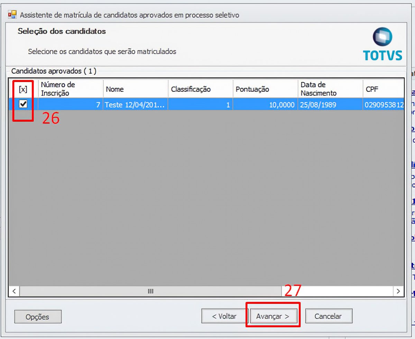
Task: Click the TOTVS logo
Action: 382,44
